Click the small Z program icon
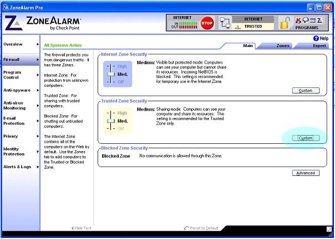This screenshot has height=239, width=335. click(x=319, y=20)
